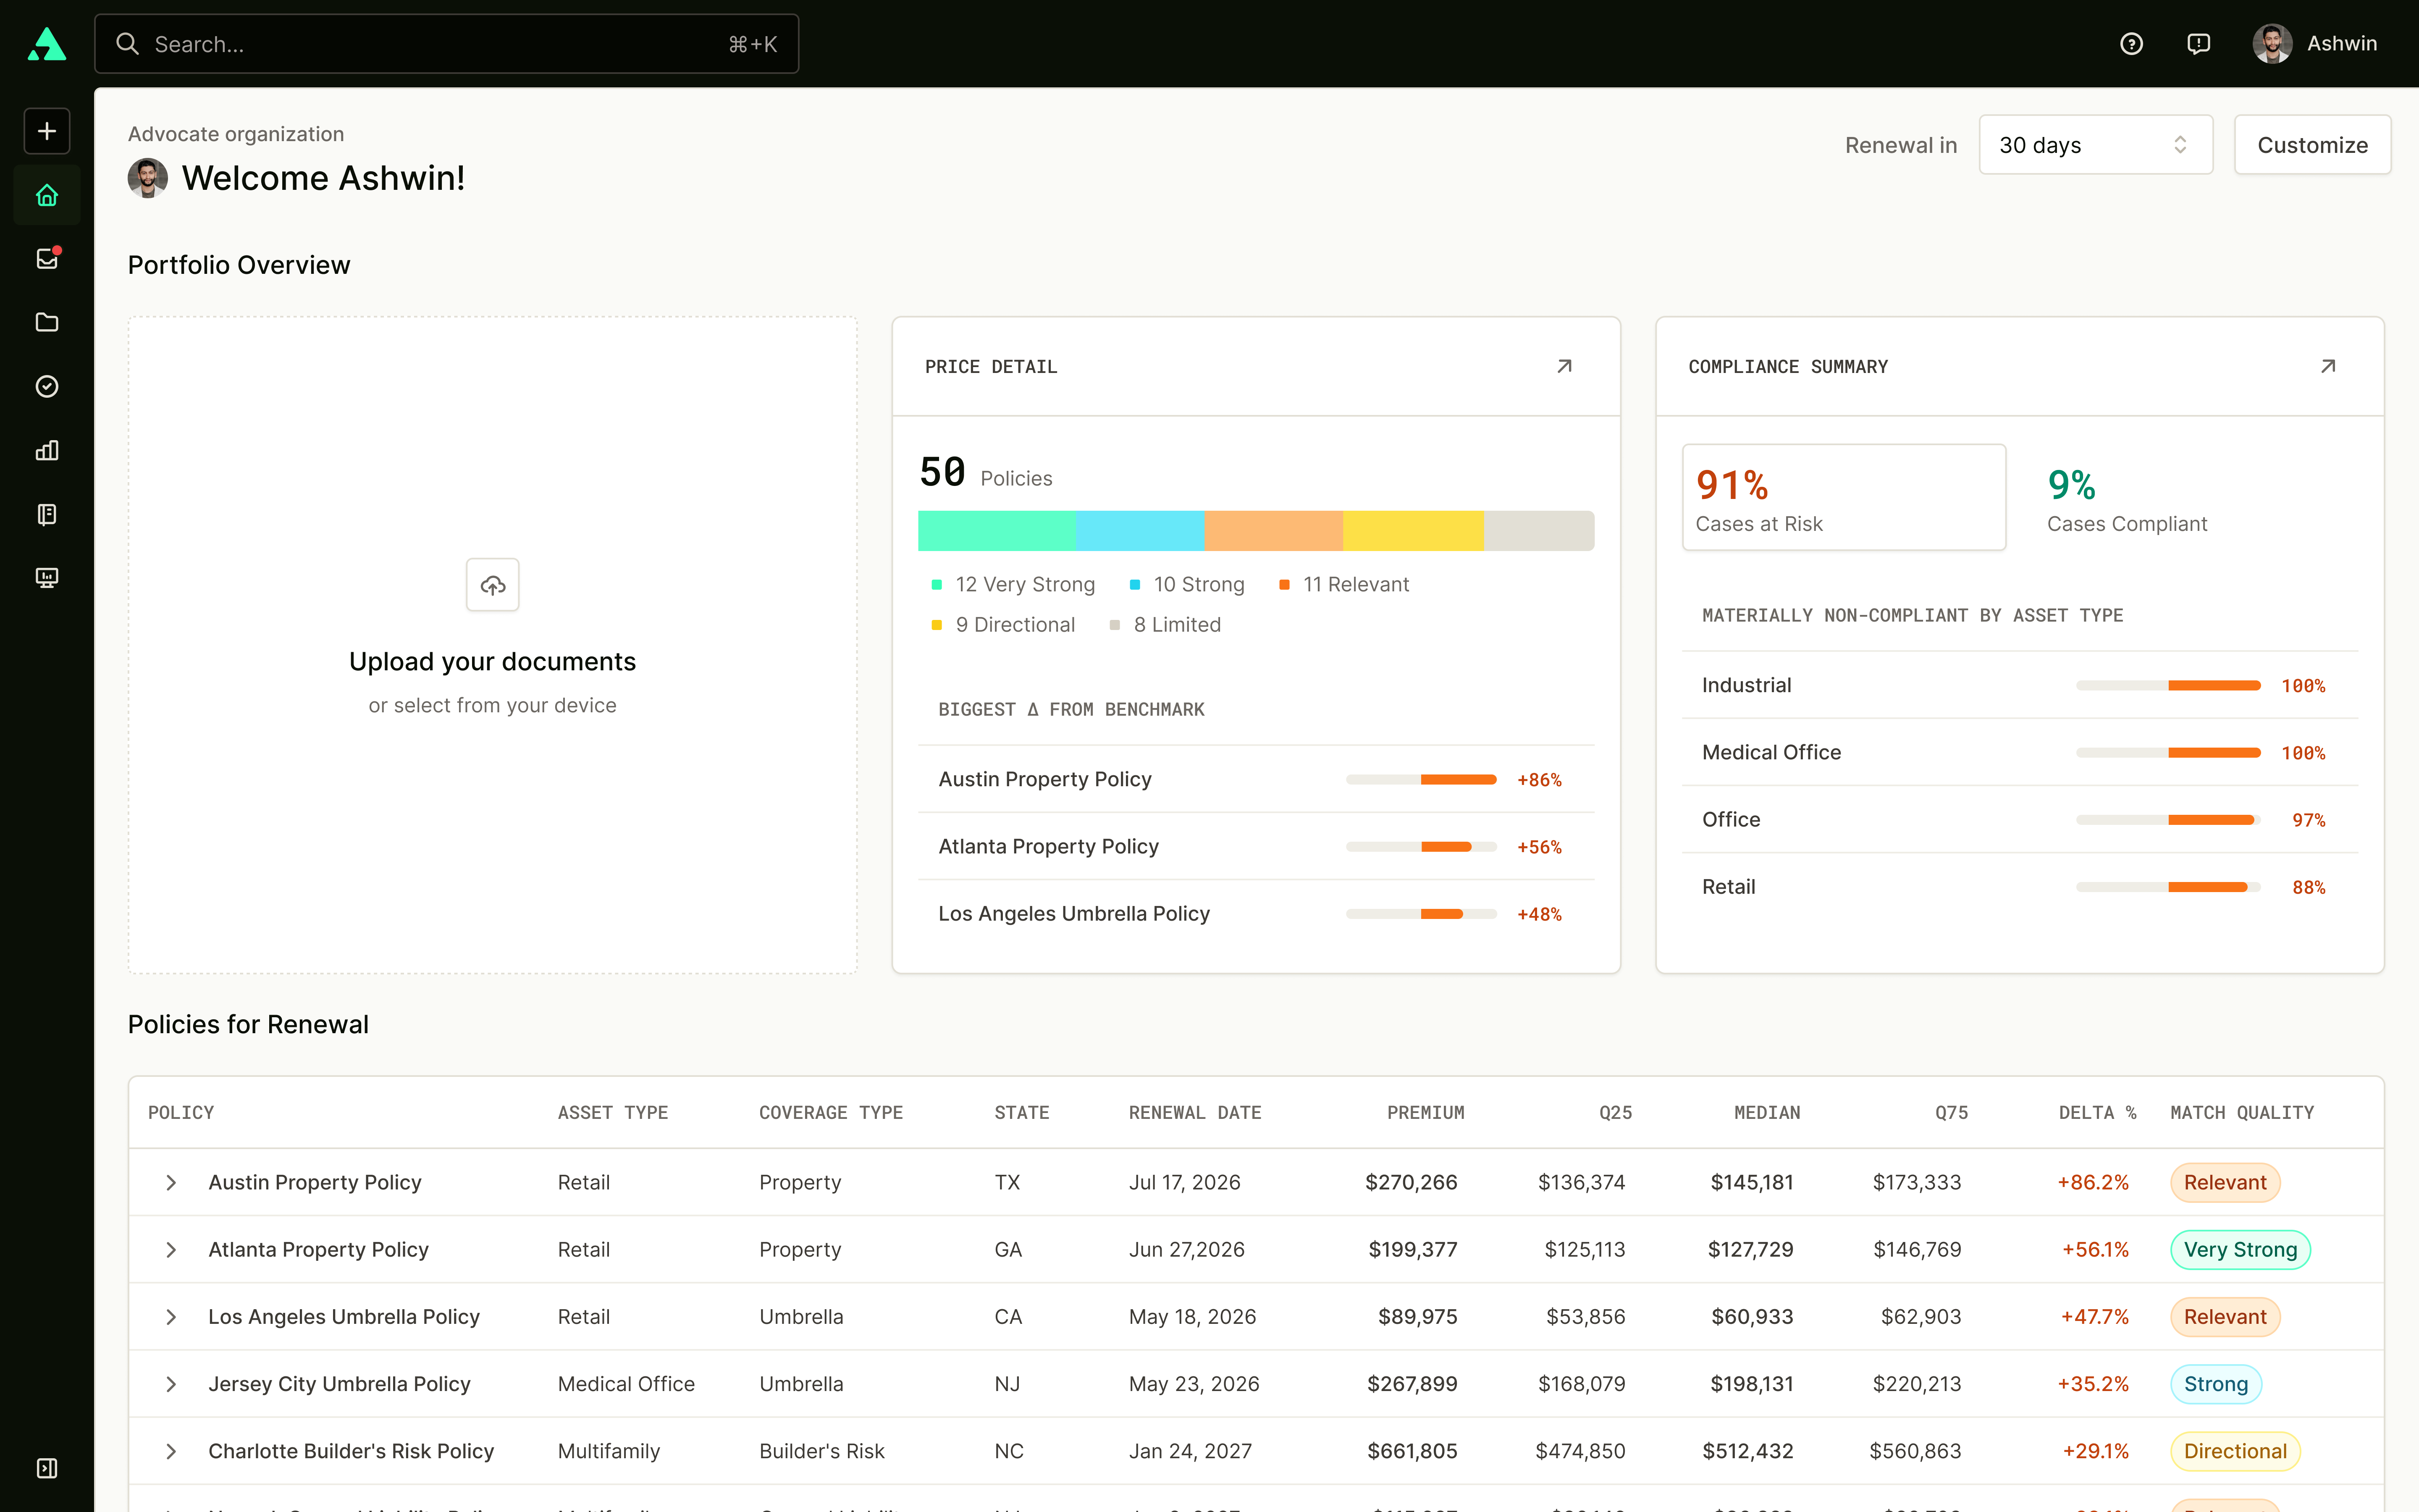This screenshot has height=1512, width=2419.
Task: Click the Premium column header
Action: point(1425,1113)
